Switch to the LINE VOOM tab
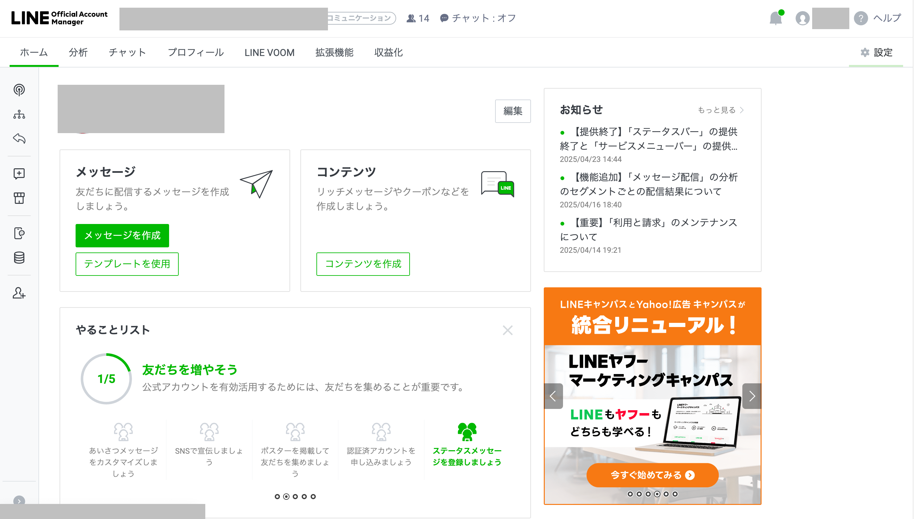 269,52
